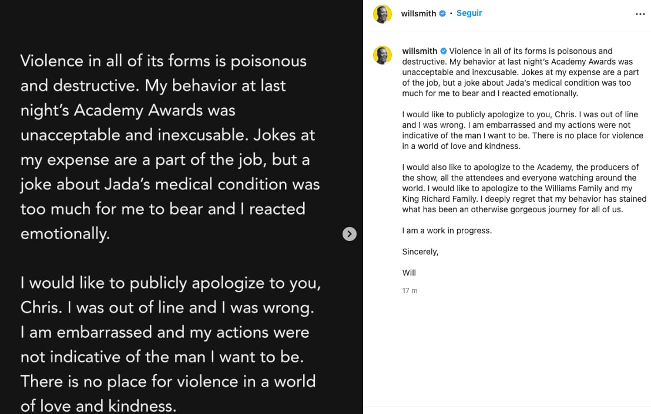The height and width of the screenshot is (414, 651).
Task: Click image paragraph starting 'Violence in all'
Action: pyautogui.click(x=170, y=147)
